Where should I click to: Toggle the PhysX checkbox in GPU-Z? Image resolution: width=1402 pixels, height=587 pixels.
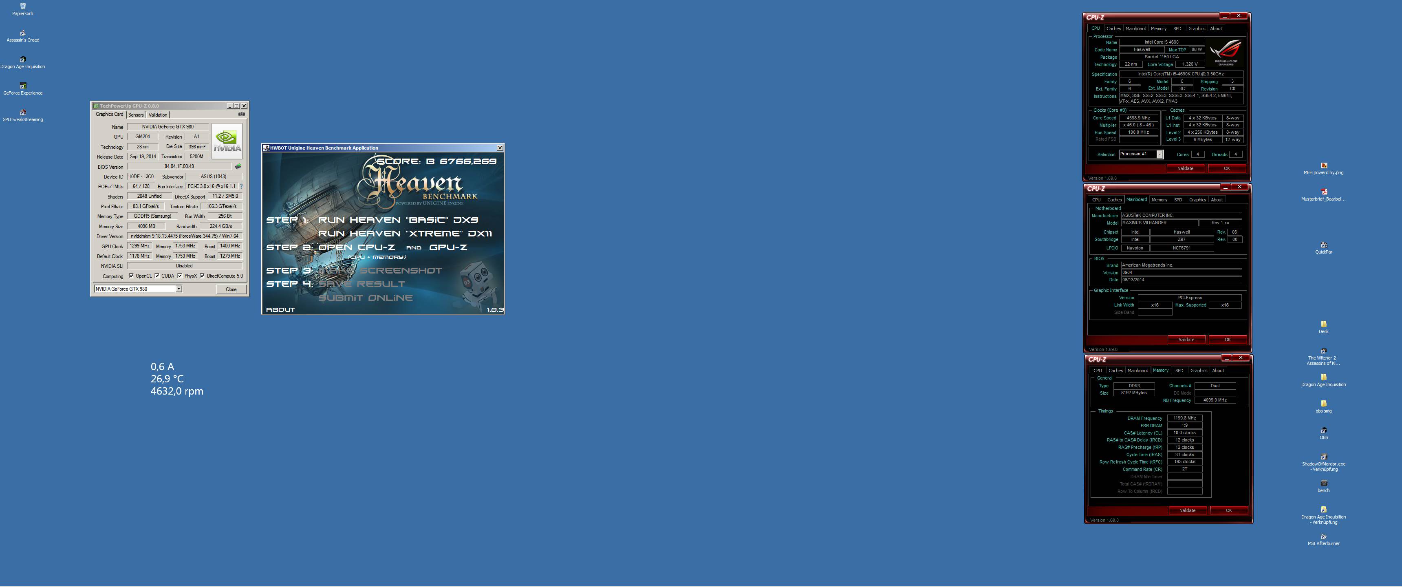pyautogui.click(x=180, y=276)
